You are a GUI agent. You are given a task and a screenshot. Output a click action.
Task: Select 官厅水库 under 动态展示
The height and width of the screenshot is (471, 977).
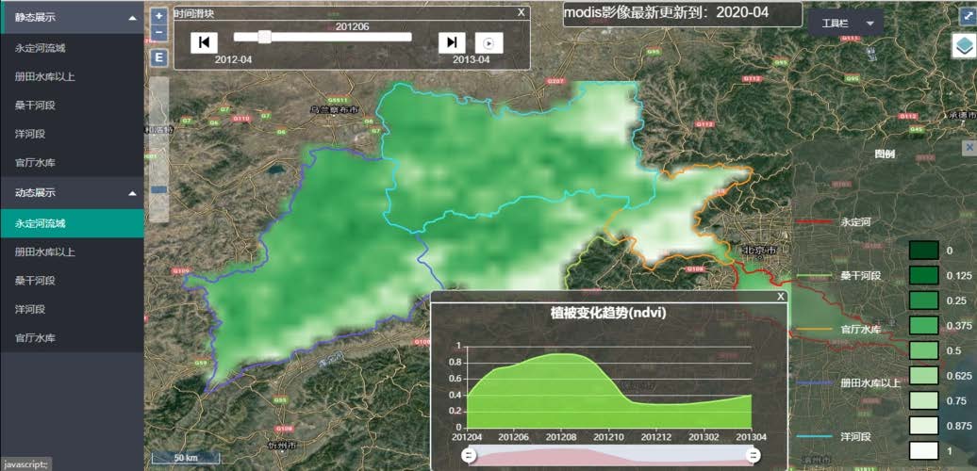pyautogui.click(x=35, y=337)
